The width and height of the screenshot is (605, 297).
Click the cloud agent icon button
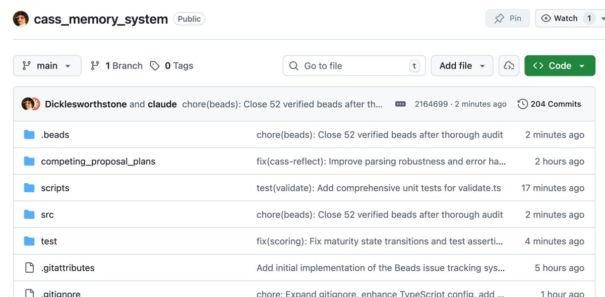coord(509,66)
